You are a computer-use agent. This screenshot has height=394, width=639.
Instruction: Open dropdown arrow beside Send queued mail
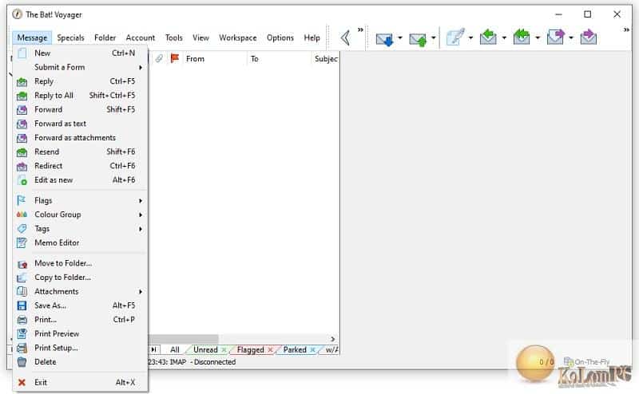coord(433,37)
